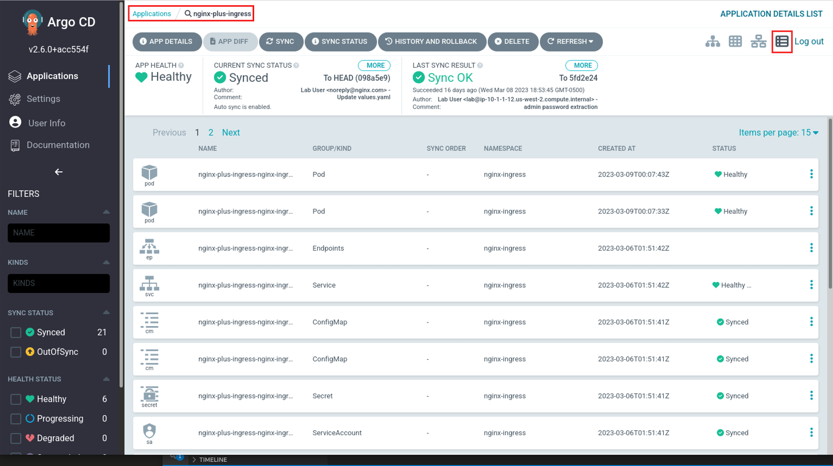Image resolution: width=833 pixels, height=466 pixels.
Task: Click the main resource list scrollbar
Action: (x=830, y=204)
